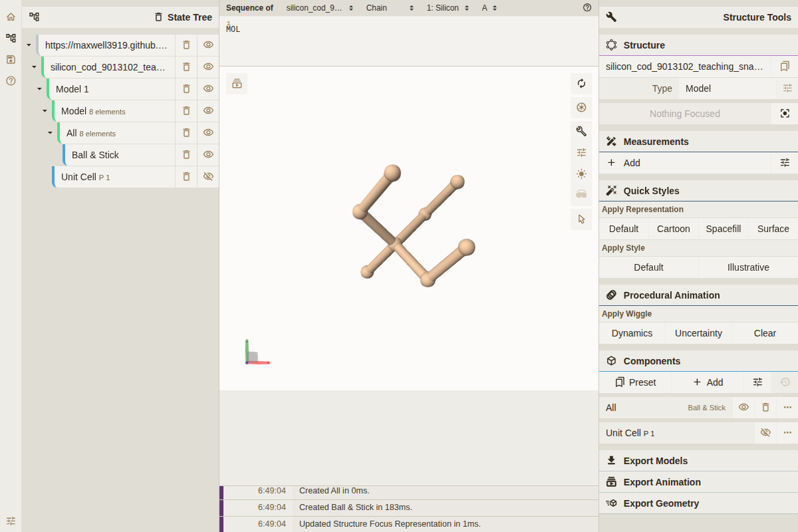Select the XR headset icon in viewport
798x532 pixels.
[x=581, y=195]
